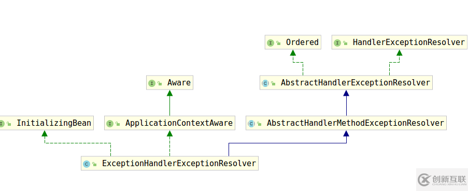Click the abstract class icon of AbstractHandlerMethodExceptionResolver
468x191 pixels.
coord(251,124)
